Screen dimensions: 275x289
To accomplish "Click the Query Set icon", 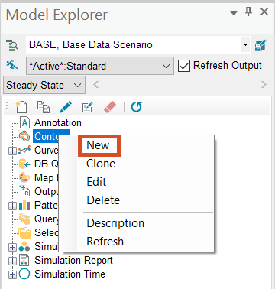I will (24, 219).
